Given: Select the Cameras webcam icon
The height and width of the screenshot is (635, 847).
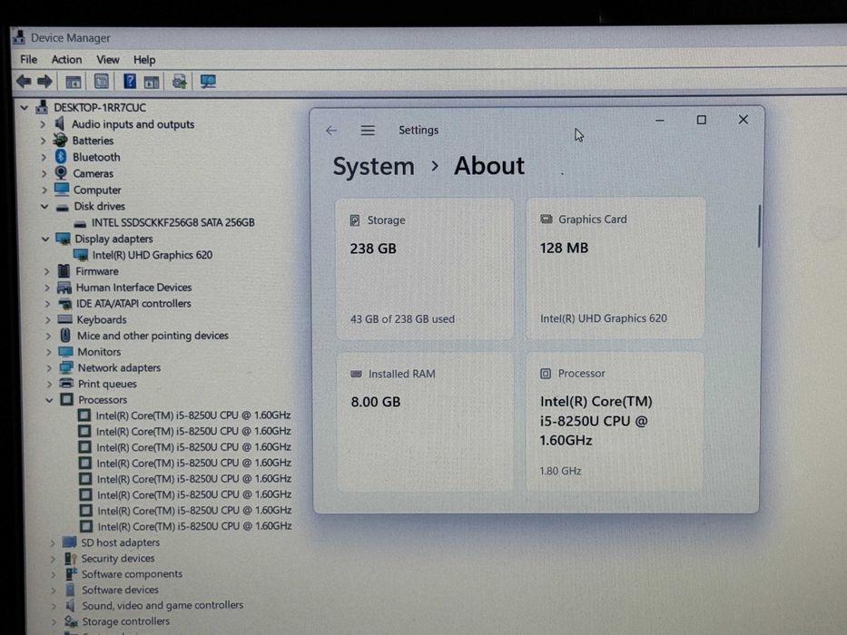Looking at the screenshot, I should click(x=62, y=172).
